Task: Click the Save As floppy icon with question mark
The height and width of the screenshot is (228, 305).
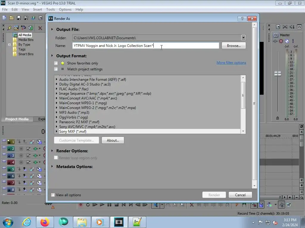Action: coord(26,18)
